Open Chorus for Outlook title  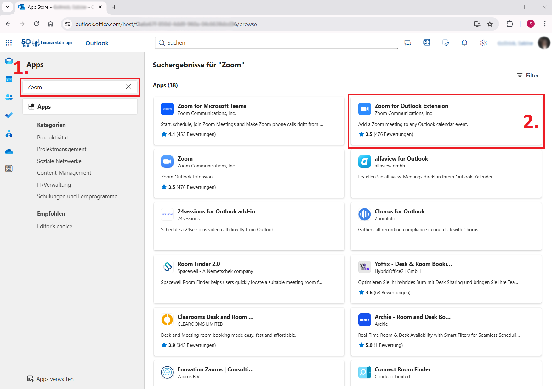400,211
